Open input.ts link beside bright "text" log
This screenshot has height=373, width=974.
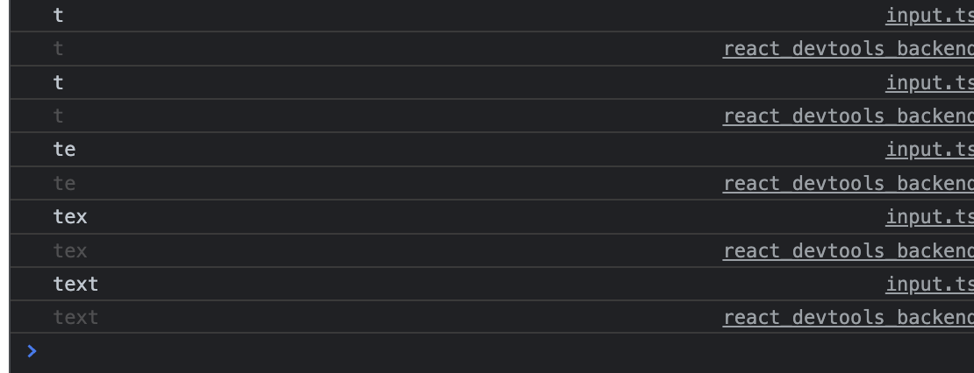click(929, 285)
